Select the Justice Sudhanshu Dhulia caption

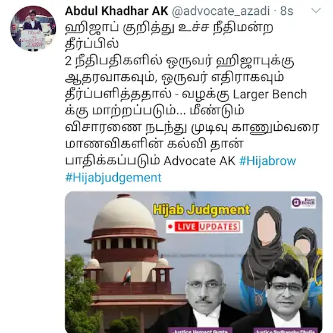[285, 331]
